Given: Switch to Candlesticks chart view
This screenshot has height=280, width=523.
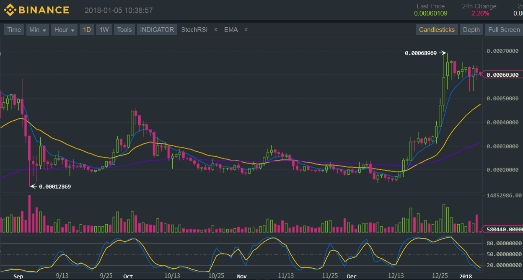Looking at the screenshot, I should pyautogui.click(x=437, y=30).
